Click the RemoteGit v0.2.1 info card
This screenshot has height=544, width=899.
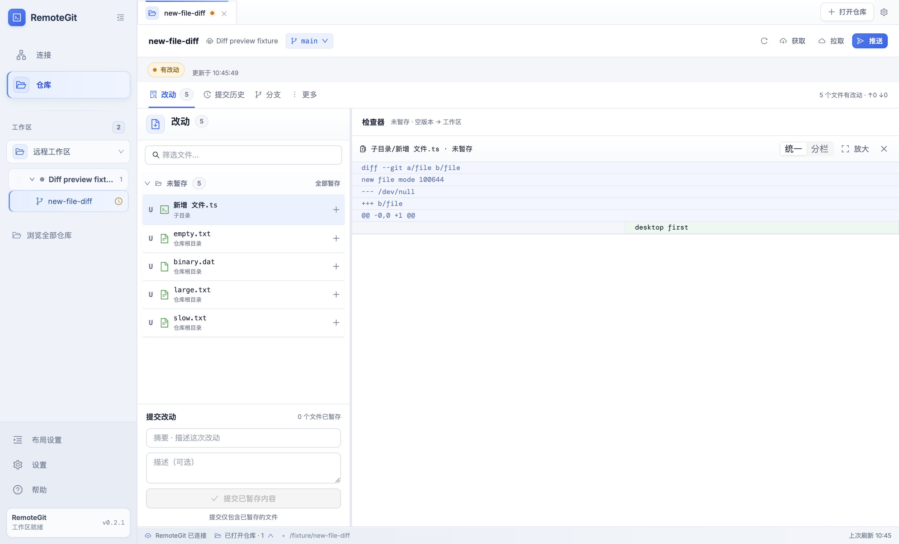69,522
